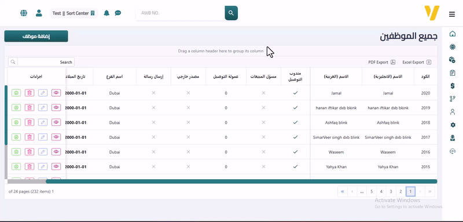View details of employee Yahya Khan
This screenshot has width=463, height=222.
coord(56,166)
